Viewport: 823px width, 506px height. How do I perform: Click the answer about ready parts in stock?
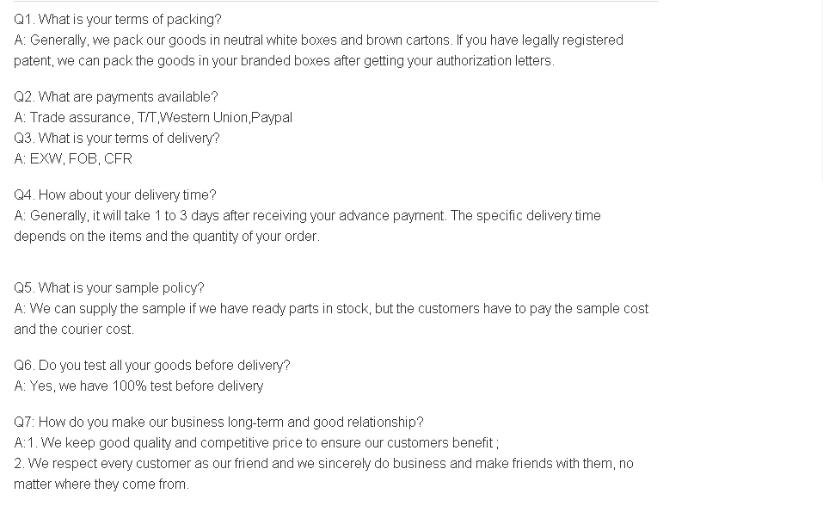pos(331,308)
